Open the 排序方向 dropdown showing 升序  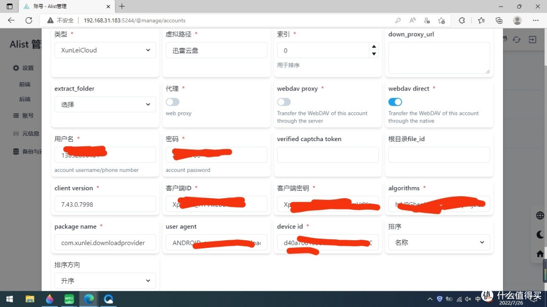point(105,280)
